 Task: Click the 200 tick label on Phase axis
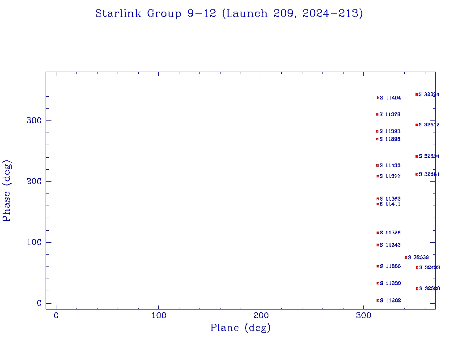(34, 181)
